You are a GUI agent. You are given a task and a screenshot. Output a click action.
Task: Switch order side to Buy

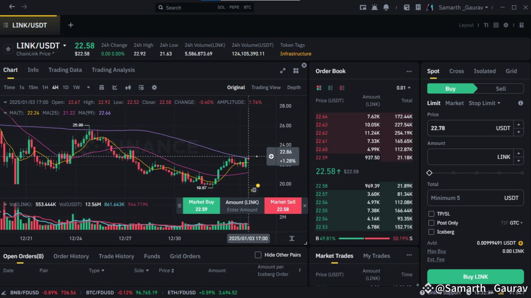pos(451,89)
